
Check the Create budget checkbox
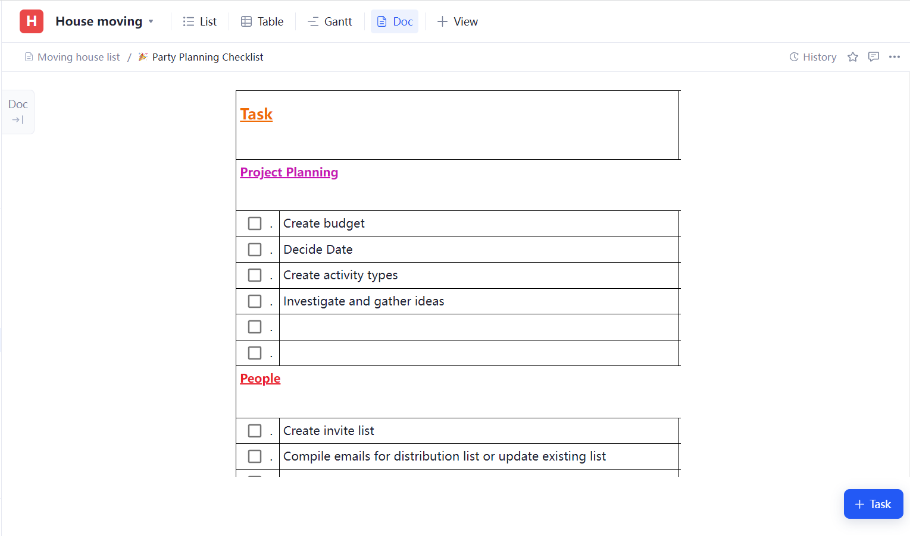[255, 223]
